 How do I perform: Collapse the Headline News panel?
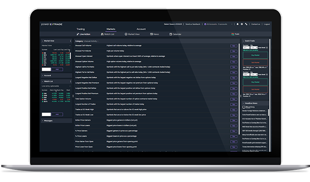point(243,103)
